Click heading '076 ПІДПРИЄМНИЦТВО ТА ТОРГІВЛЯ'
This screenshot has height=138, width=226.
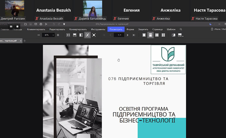138,81
